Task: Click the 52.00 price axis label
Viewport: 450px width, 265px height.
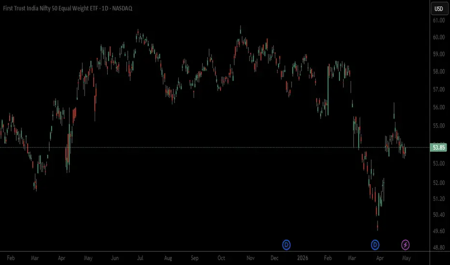Action: [x=439, y=183]
